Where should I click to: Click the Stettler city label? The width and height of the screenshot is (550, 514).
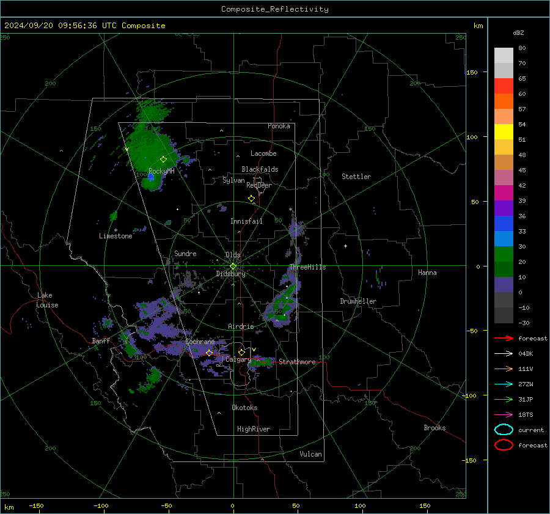click(x=356, y=177)
